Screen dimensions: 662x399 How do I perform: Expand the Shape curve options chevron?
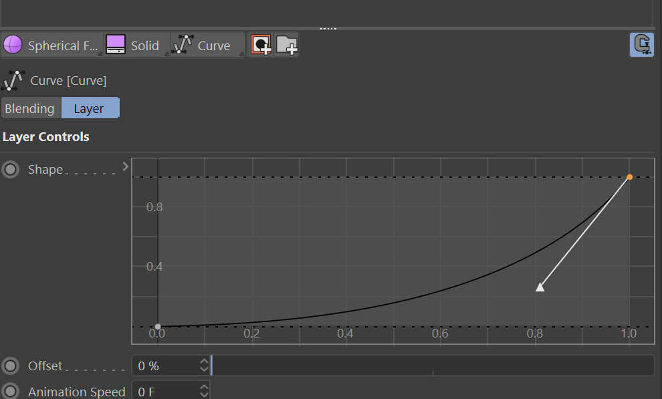(126, 166)
